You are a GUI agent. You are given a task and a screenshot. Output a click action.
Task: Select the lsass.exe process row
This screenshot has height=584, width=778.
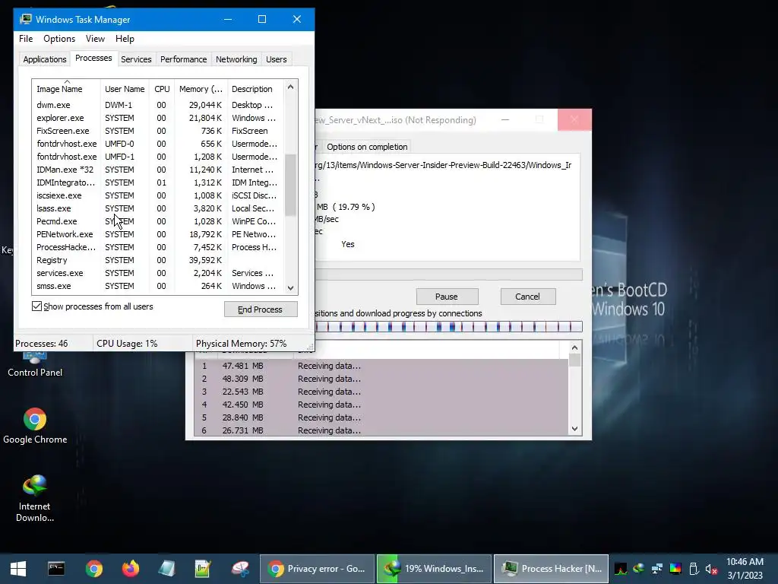click(158, 208)
